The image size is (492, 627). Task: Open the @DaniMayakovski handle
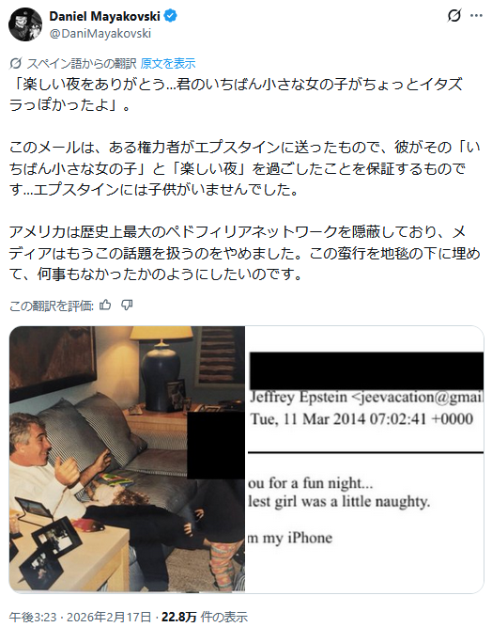100,33
